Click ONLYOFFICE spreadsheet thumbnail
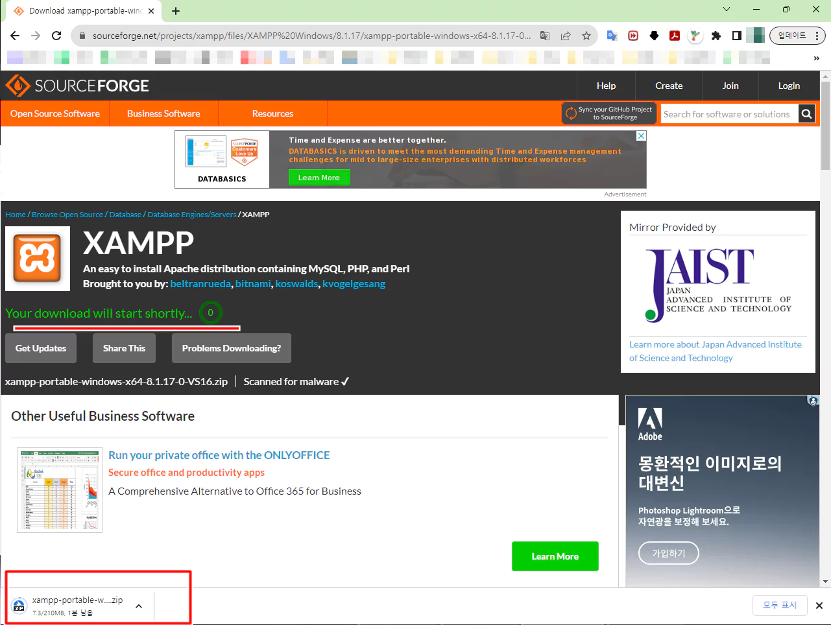 tap(60, 490)
